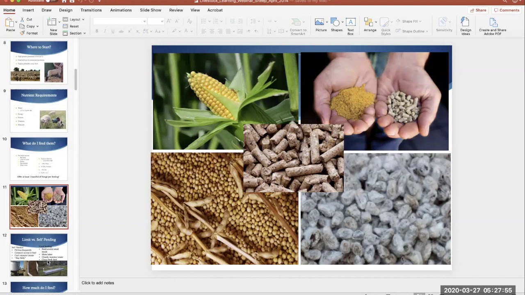Select the Animations ribbon tab

pyautogui.click(x=121, y=10)
